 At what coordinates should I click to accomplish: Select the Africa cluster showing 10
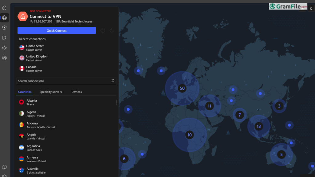189,135
